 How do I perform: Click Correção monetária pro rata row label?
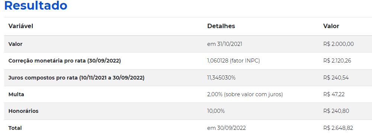coord(64,61)
